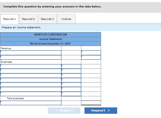Open fourth expense account name dropdown
161x118 pixels.
click(x=31, y=80)
